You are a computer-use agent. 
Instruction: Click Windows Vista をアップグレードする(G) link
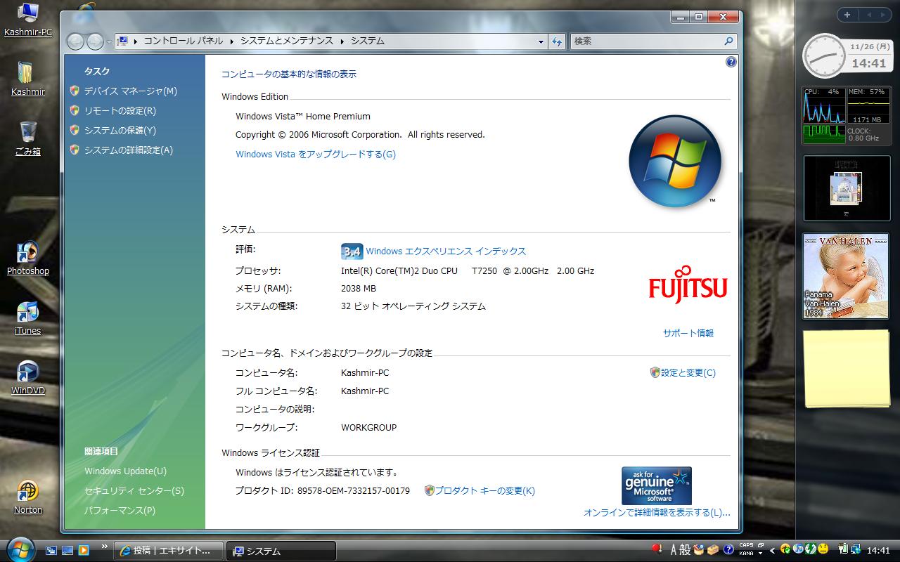(316, 155)
